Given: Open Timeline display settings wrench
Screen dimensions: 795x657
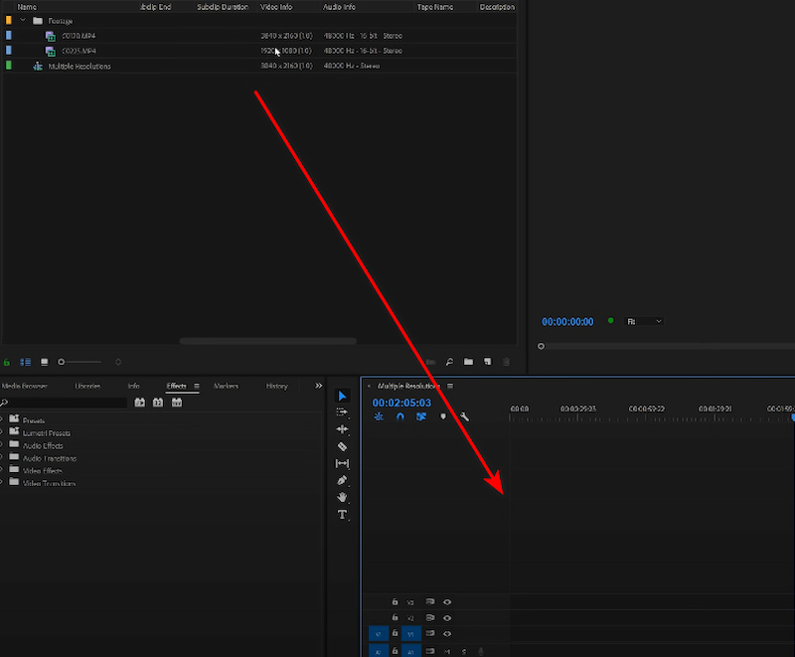Looking at the screenshot, I should 464,416.
